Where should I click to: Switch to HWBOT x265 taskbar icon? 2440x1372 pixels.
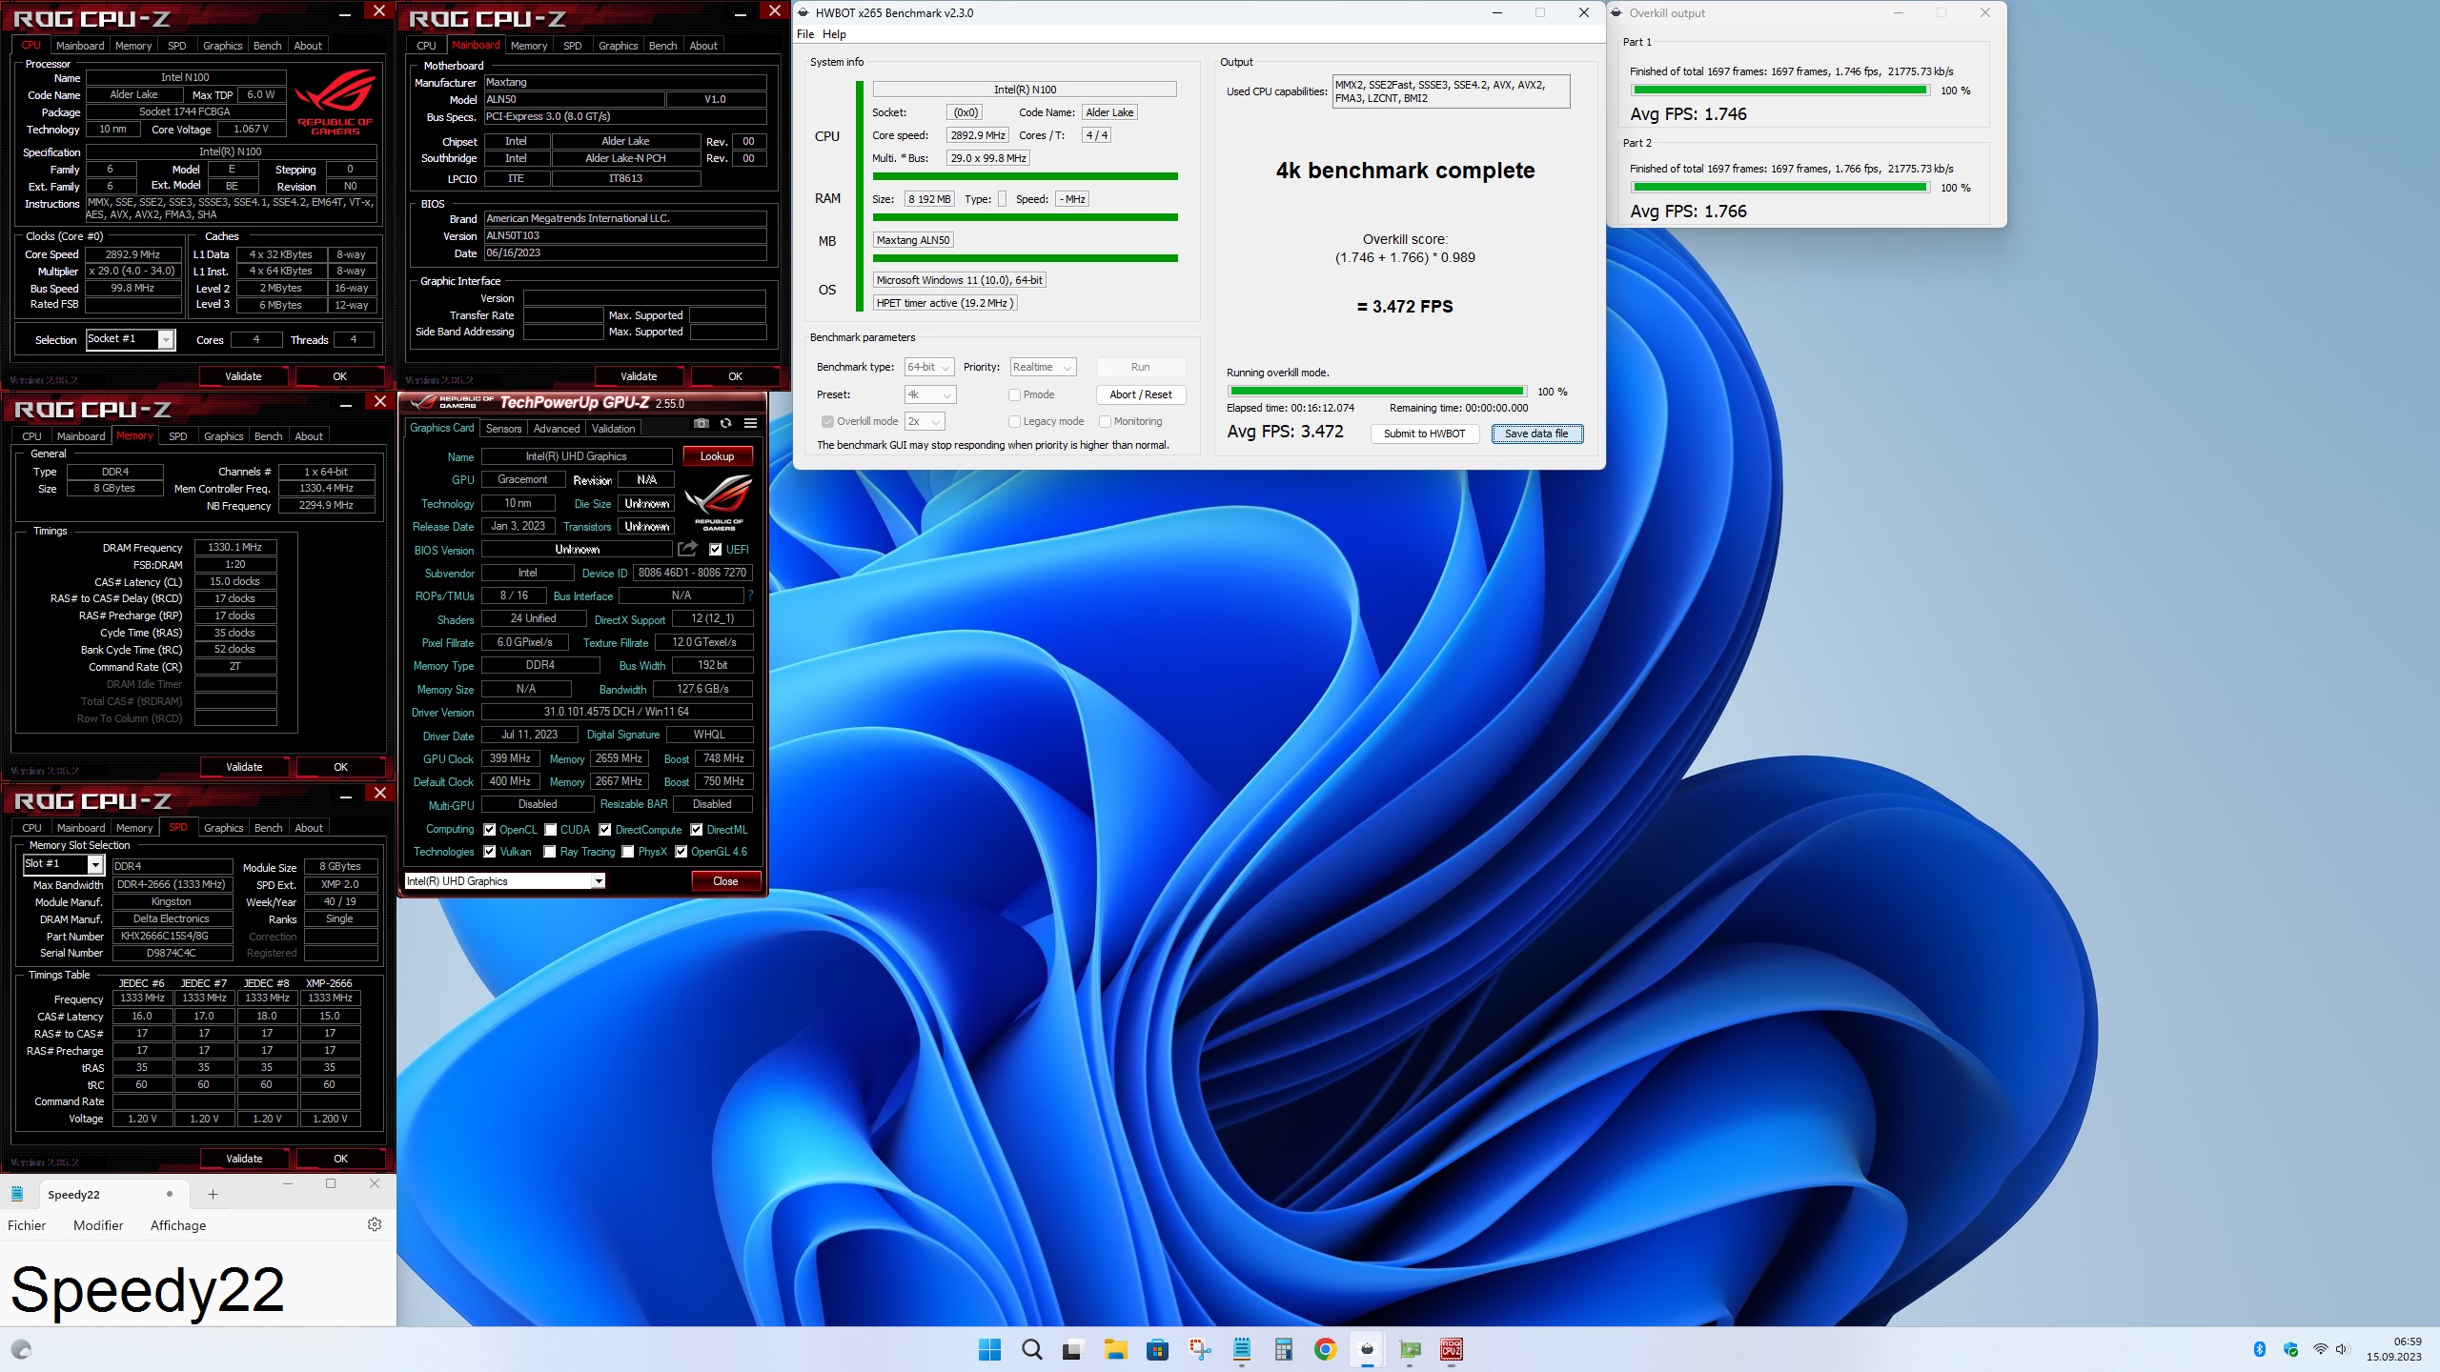pos(1367,1349)
